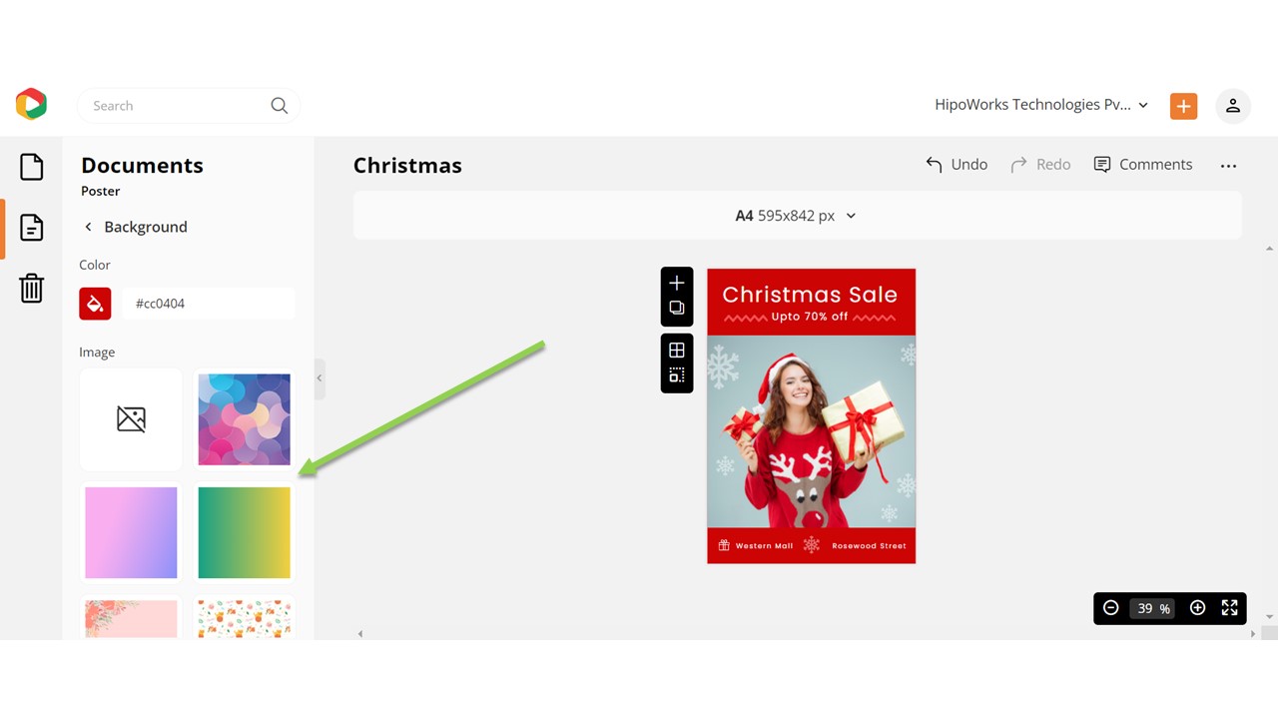Expand the HipoWorks Technologies workspace dropdown
This screenshot has height=719, width=1278.
tap(1142, 105)
